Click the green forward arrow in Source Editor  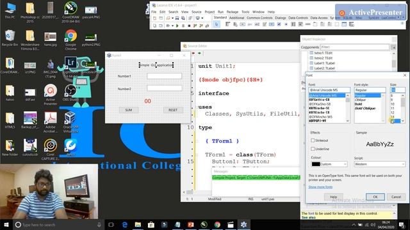click(199, 53)
